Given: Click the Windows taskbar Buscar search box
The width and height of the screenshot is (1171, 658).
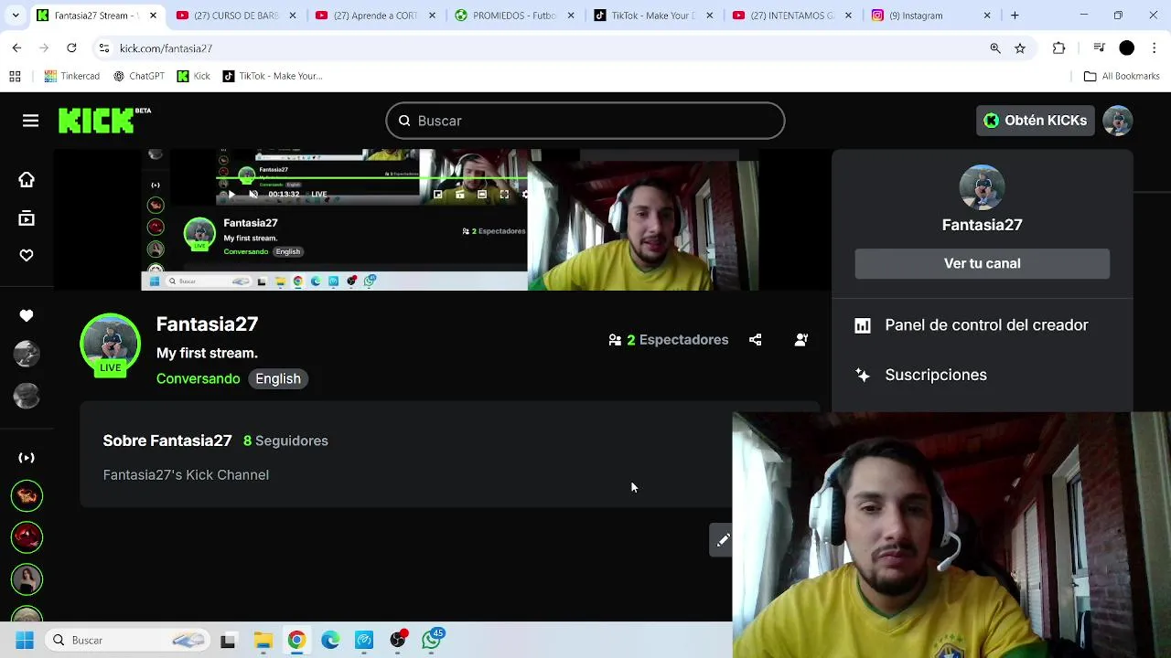Looking at the screenshot, I should (129, 641).
